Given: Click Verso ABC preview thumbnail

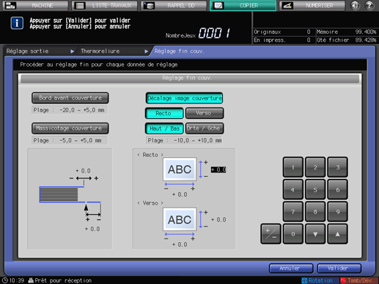Looking at the screenshot, I should tap(180, 219).
